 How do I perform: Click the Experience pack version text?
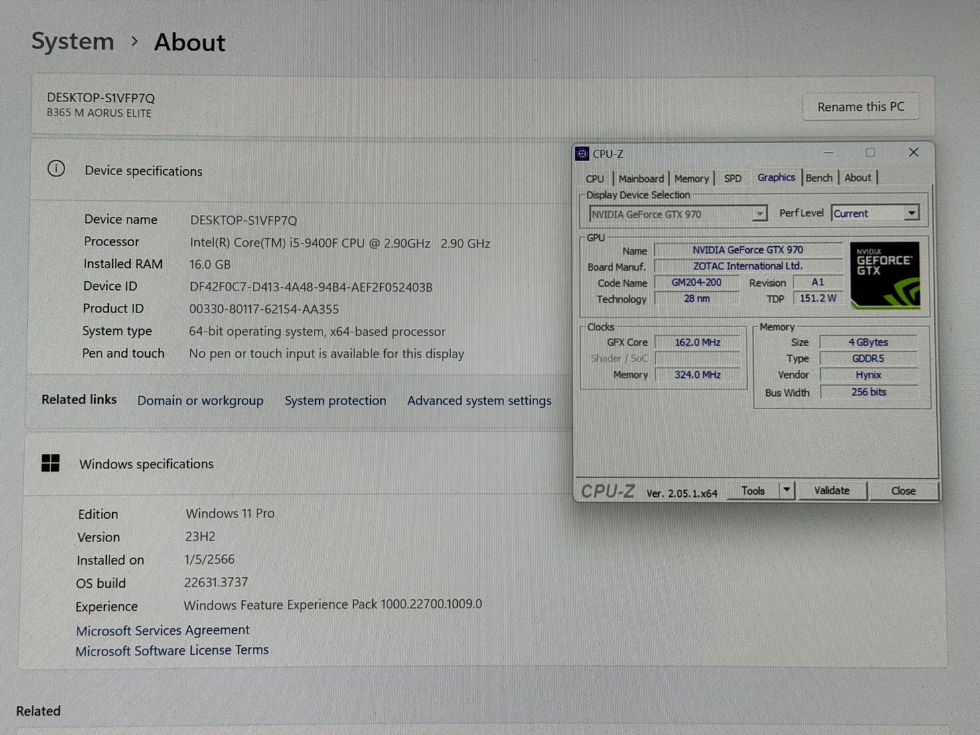[x=332, y=604]
